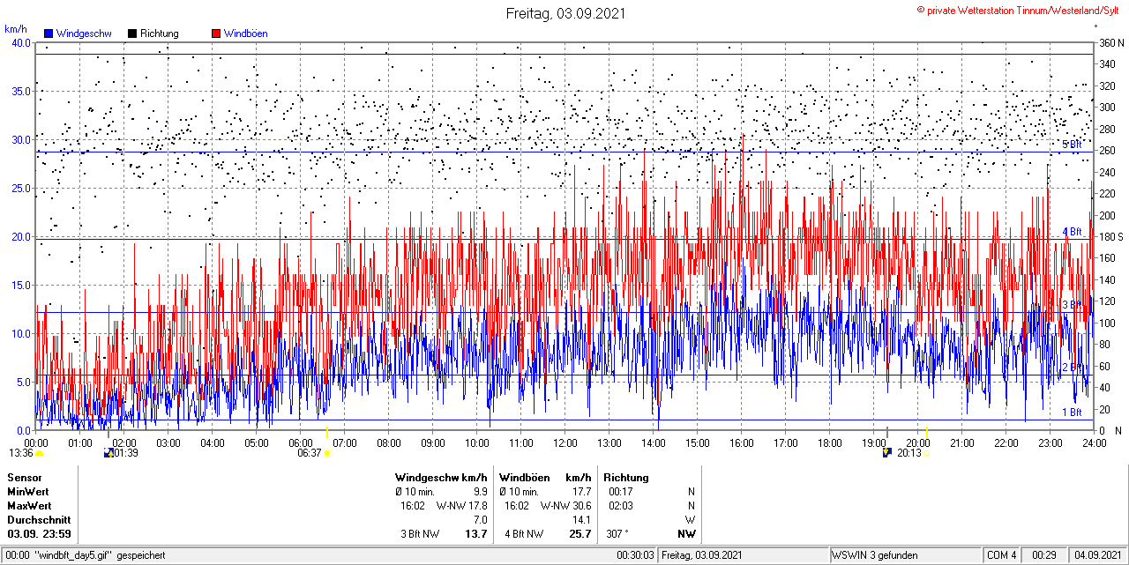Click the maximum wind speed W-NW 17.8

pos(462,506)
